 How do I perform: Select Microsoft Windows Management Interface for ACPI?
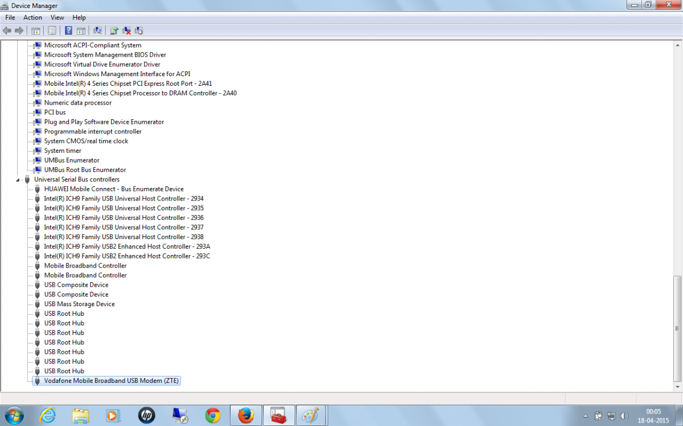point(117,74)
